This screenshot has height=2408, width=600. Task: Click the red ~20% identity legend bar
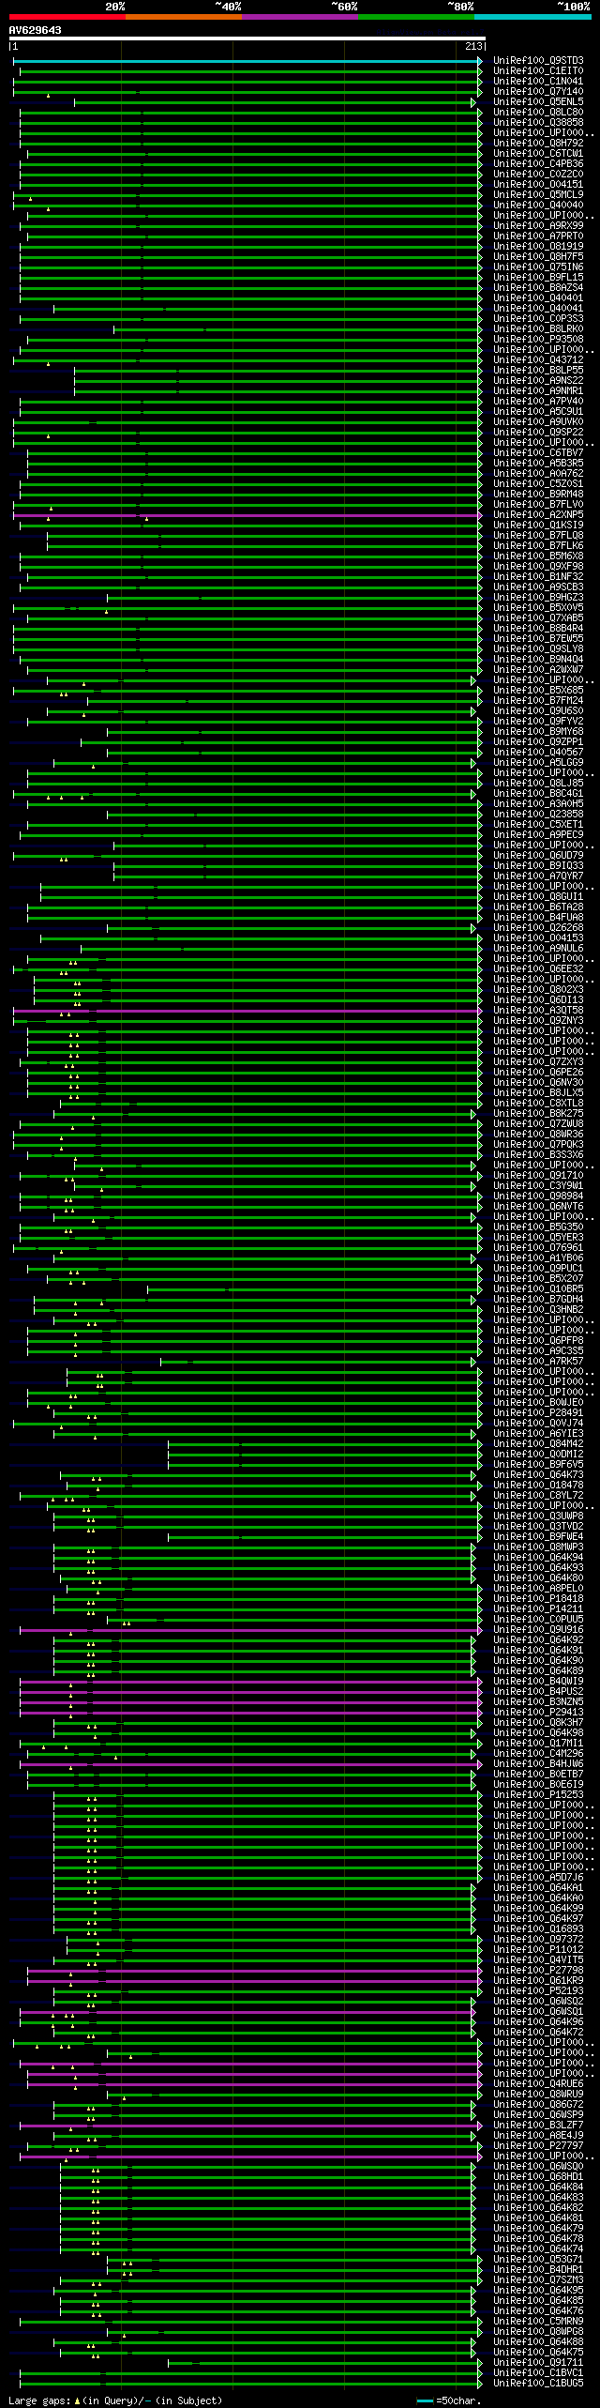[67, 17]
